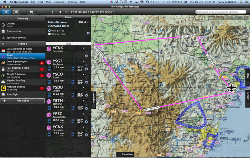Switch to 3D map view
Screen dimensions: 250x158
[16, 12]
